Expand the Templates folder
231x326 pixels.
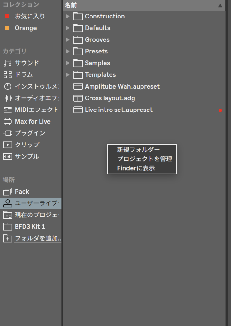pos(68,75)
